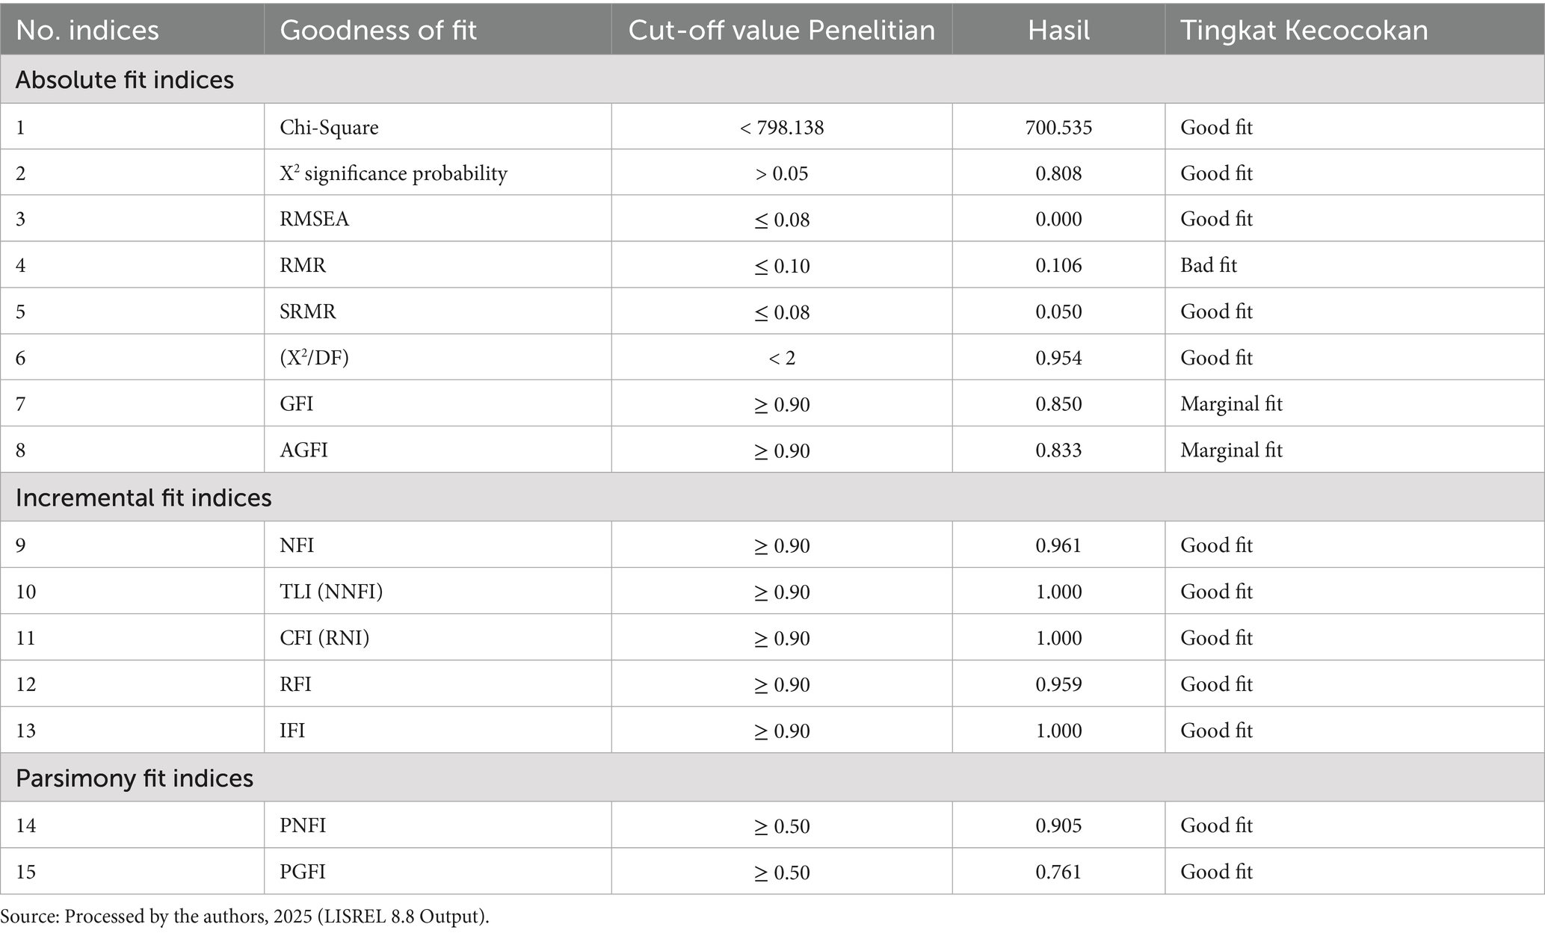Image resolution: width=1545 pixels, height=933 pixels.
Task: Select the '0.761' result value
Action: [x=1058, y=872]
